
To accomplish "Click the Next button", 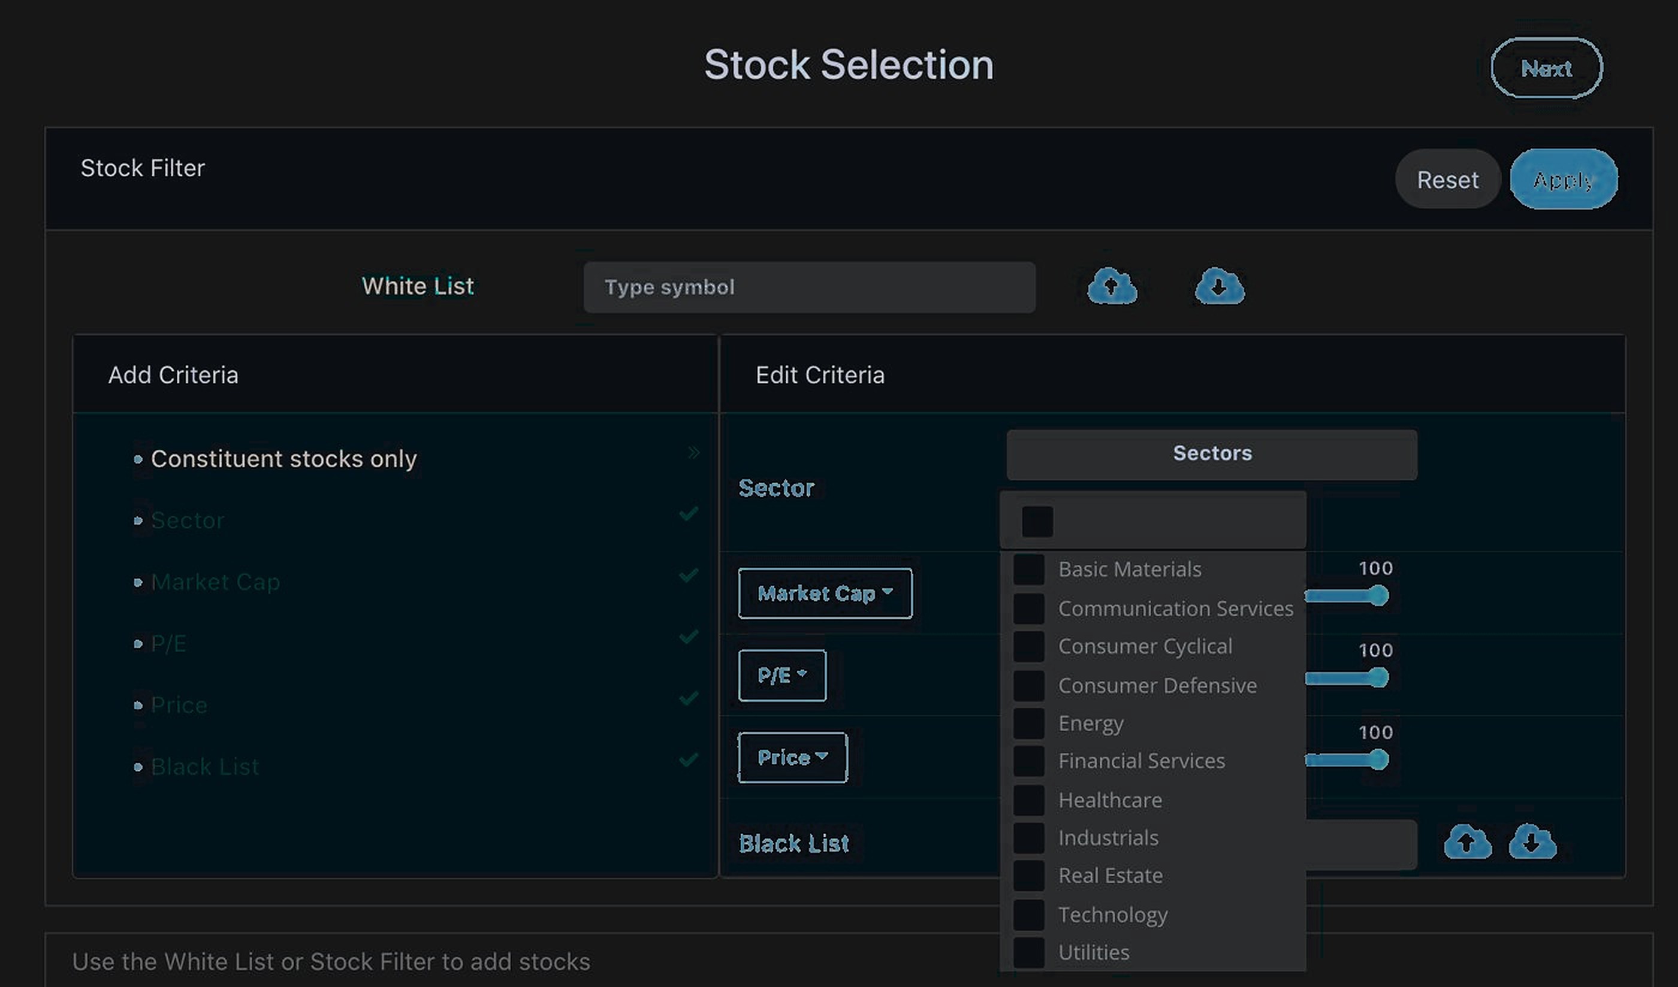I will pyautogui.click(x=1546, y=68).
